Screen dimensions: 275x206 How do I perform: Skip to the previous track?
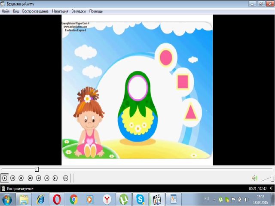pos(30,178)
